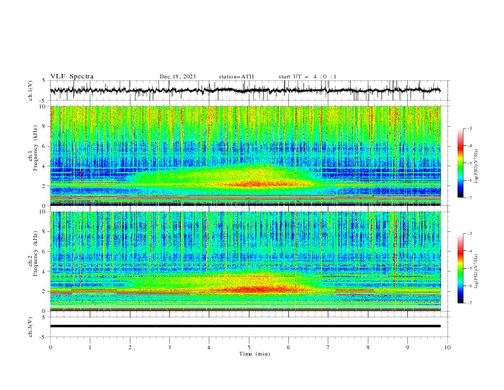
Task: Click the ch.1 spectrogram color bar
Action: pos(460,163)
